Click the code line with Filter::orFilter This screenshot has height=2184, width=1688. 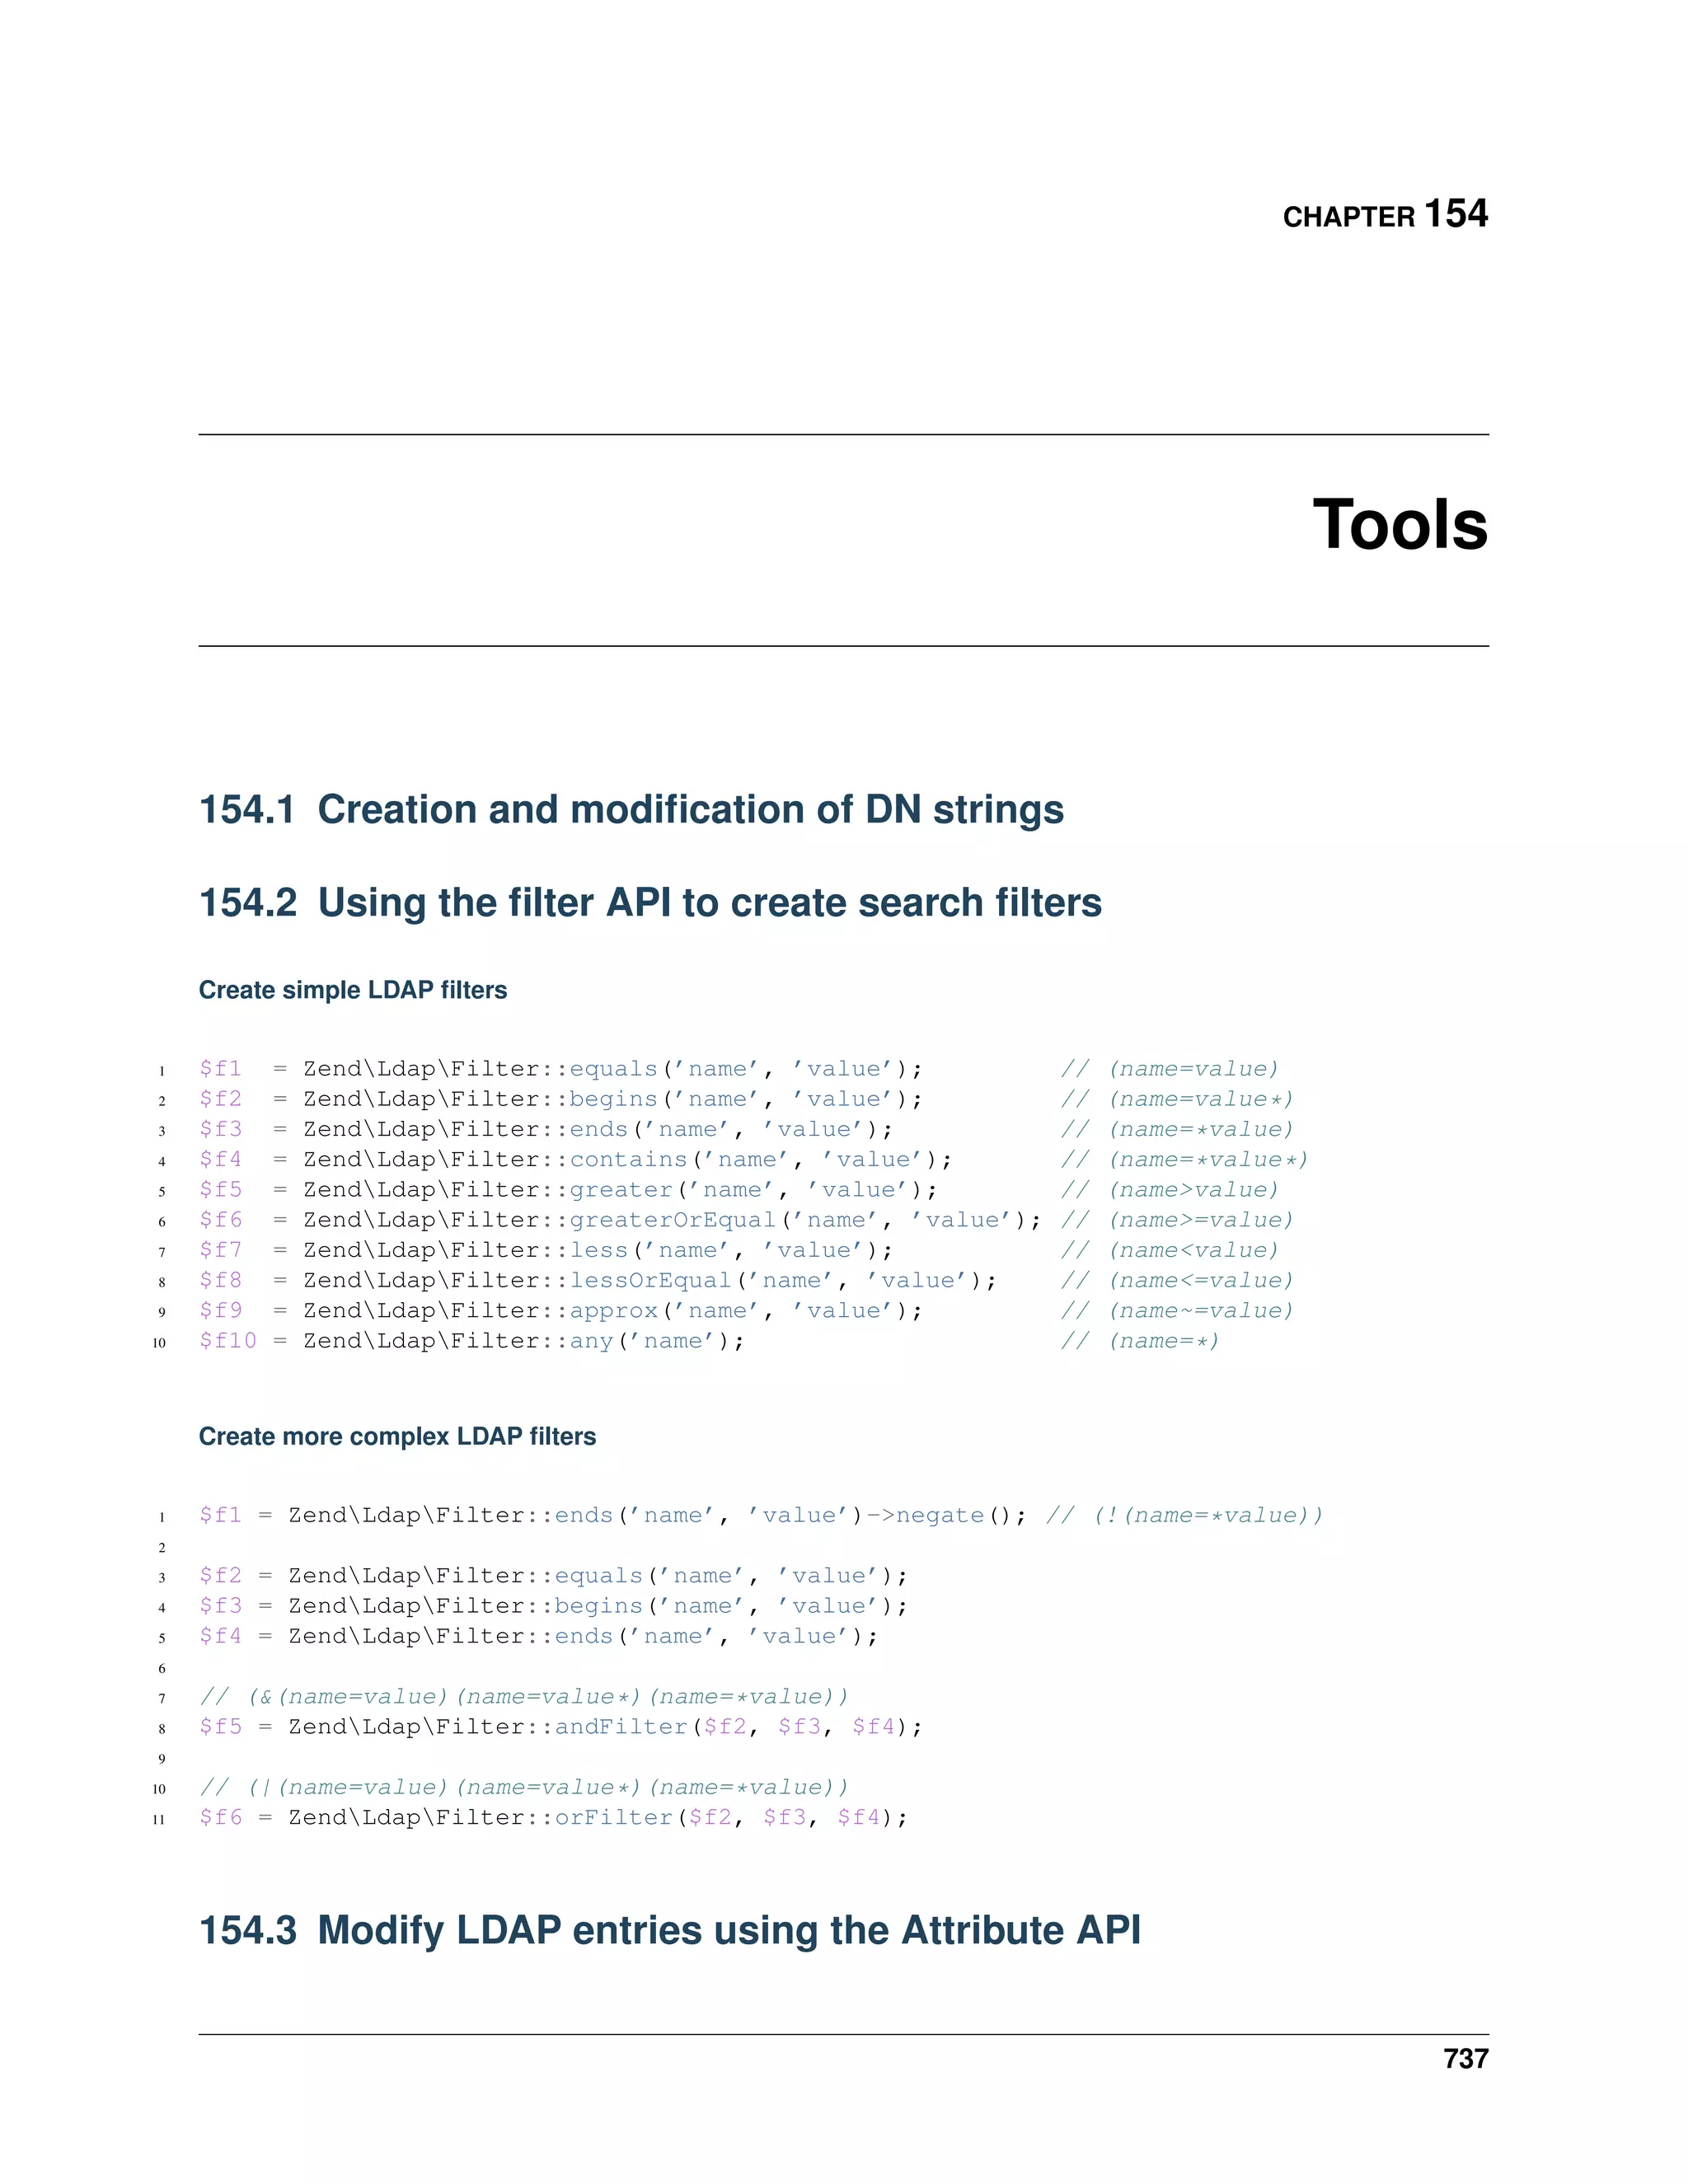pyautogui.click(x=554, y=1818)
